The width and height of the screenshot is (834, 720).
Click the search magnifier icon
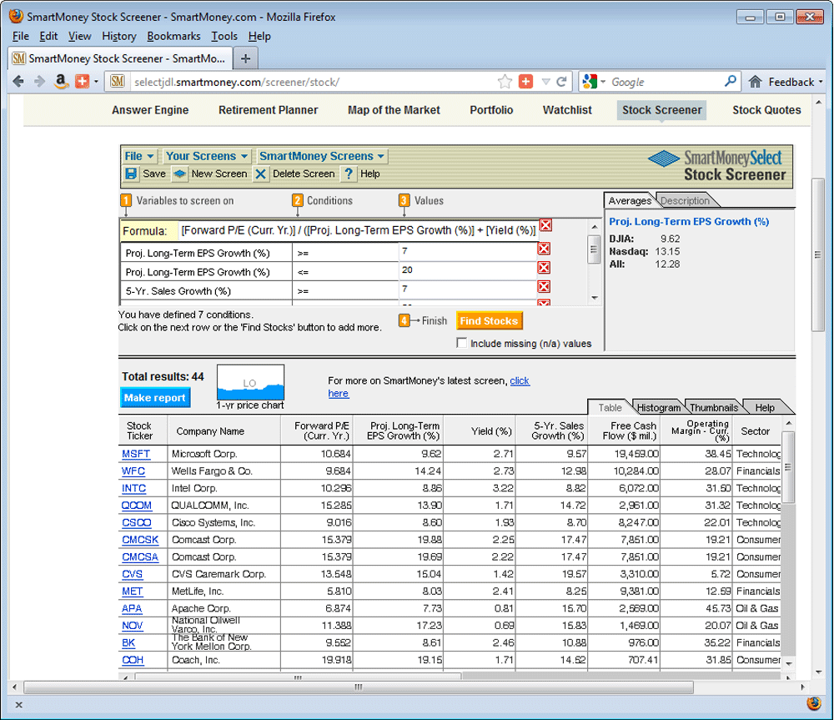731,81
